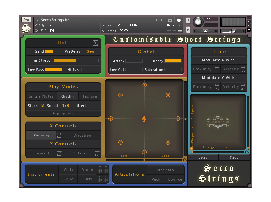The width and height of the screenshot is (271, 202).
Task: Invert Panning X control
Action: [59, 136]
